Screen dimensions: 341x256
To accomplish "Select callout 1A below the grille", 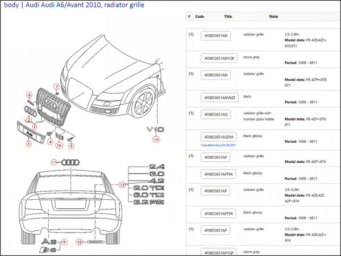I will [x=58, y=145].
